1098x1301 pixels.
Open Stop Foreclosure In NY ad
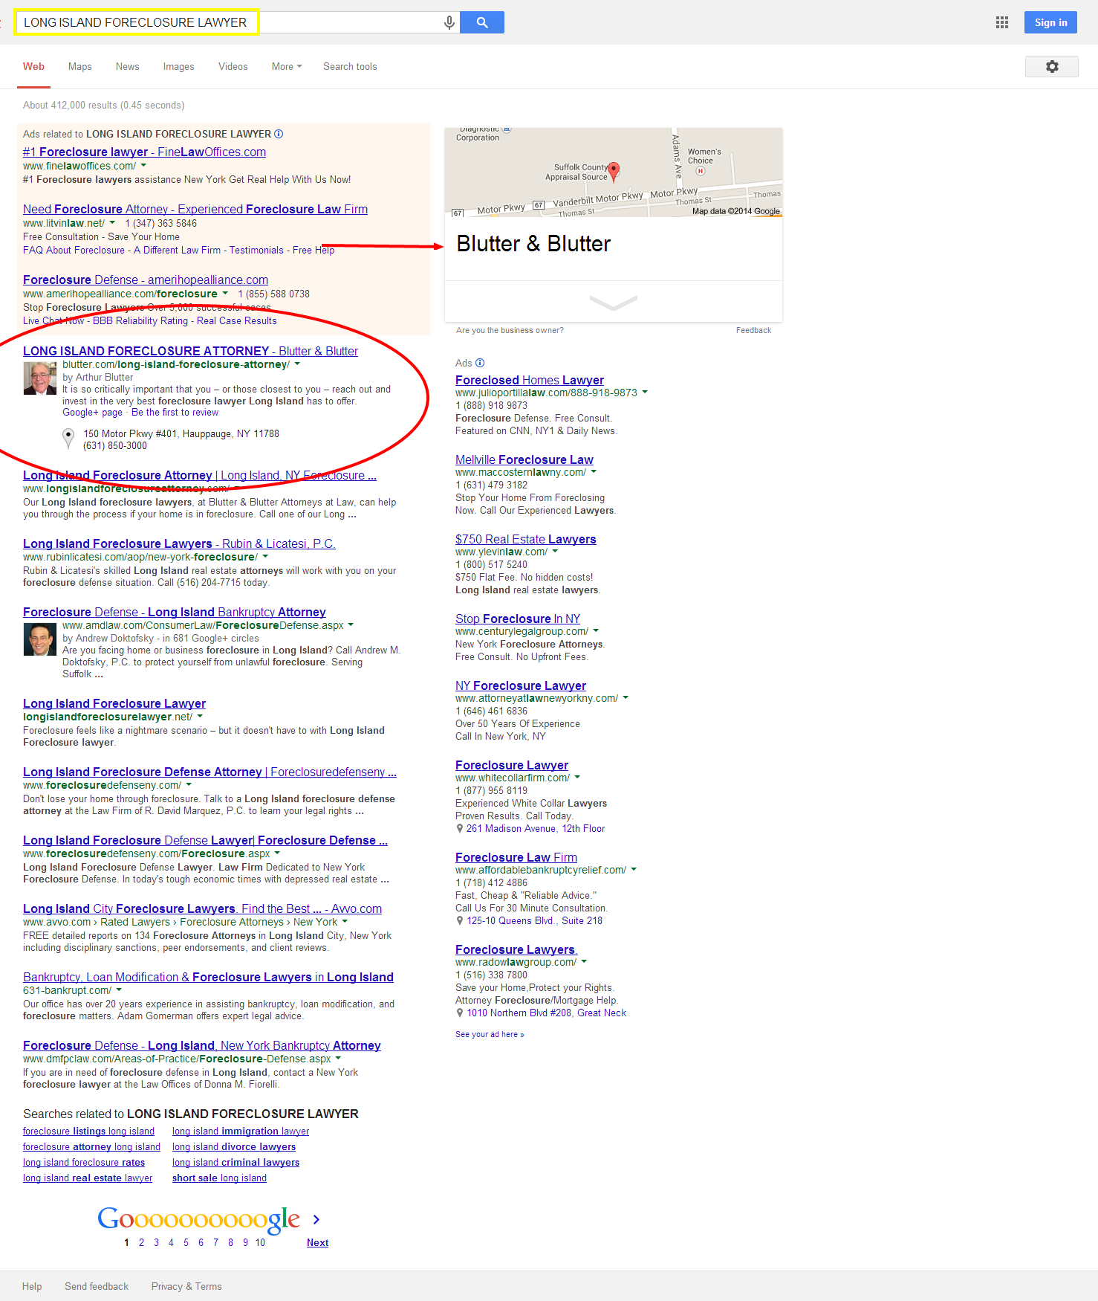point(518,619)
